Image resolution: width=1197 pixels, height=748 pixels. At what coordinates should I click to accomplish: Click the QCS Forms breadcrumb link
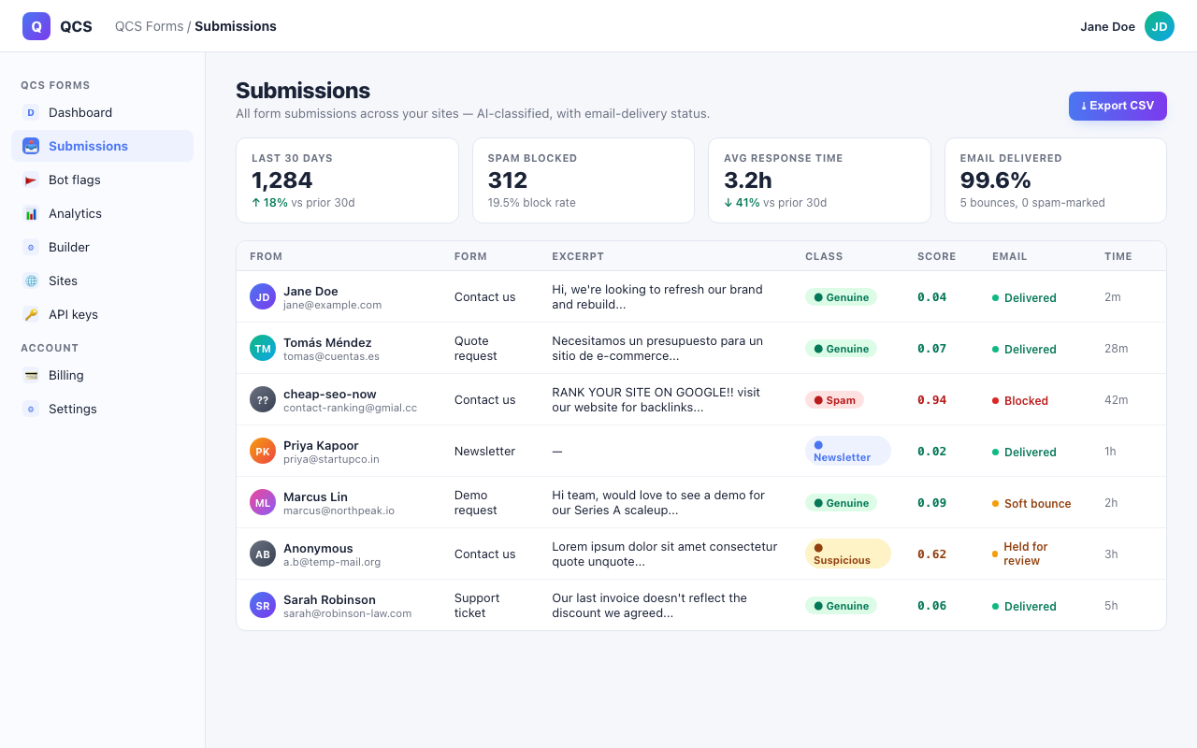150,26
